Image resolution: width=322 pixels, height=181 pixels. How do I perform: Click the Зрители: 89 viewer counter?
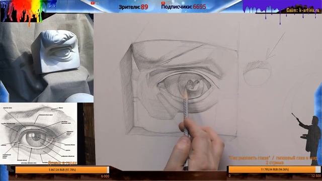133,7
